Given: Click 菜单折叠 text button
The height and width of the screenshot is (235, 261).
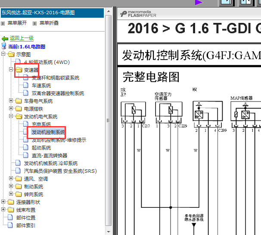Looking at the screenshot, I should coord(49,23).
